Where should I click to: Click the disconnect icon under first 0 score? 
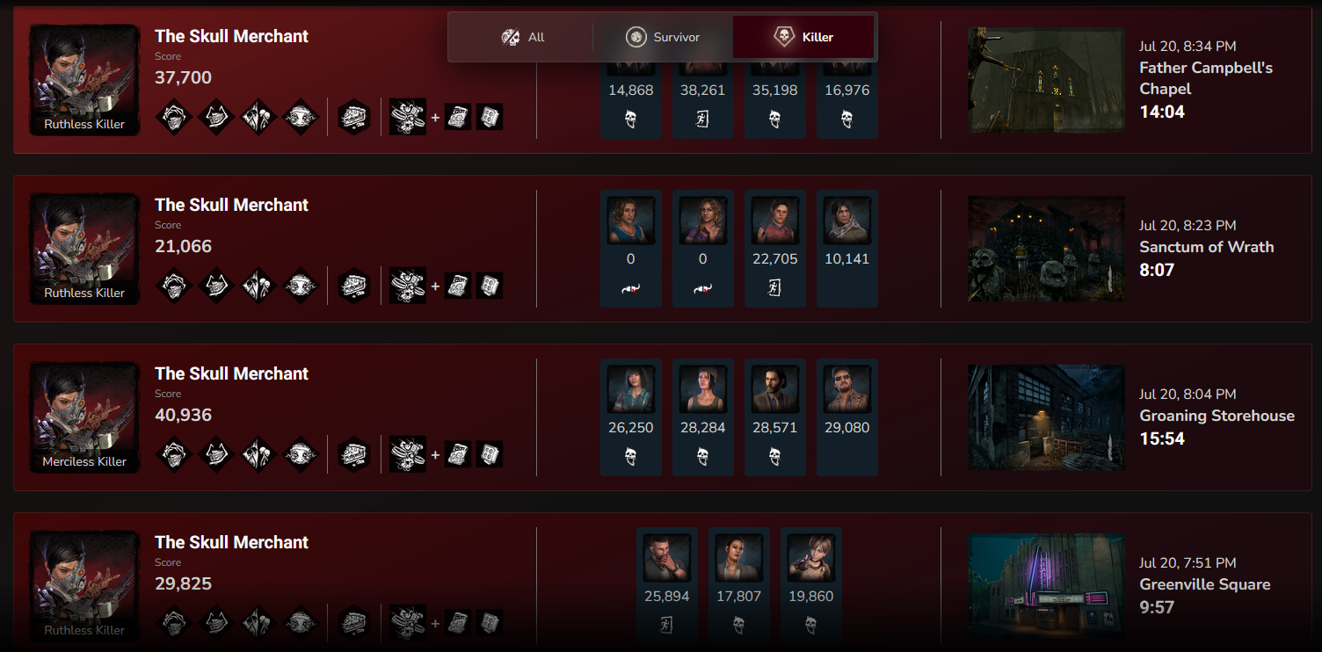point(631,287)
